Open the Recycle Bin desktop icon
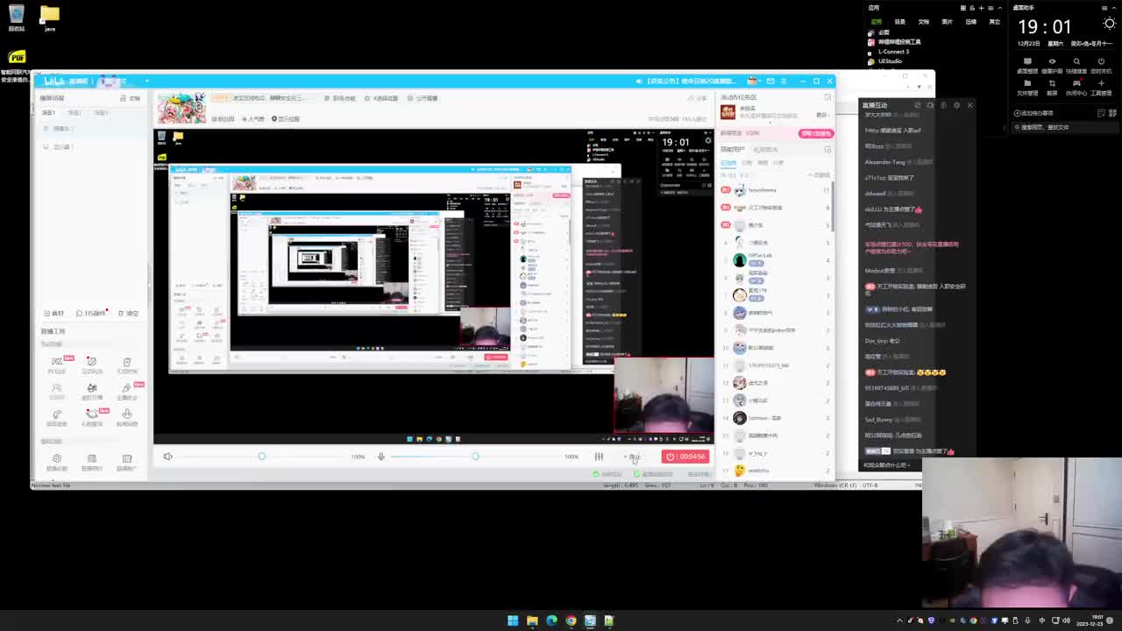 [x=17, y=18]
